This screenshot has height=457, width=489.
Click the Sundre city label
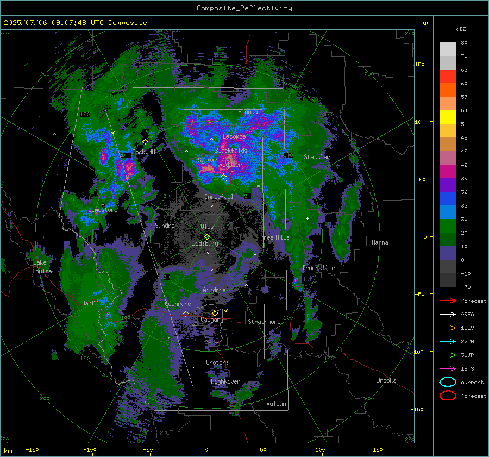tap(165, 226)
